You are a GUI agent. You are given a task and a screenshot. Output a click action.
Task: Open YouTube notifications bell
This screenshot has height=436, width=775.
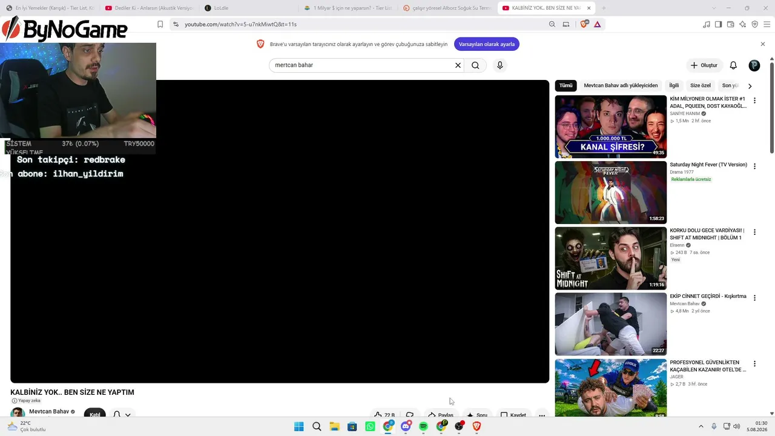coord(733,65)
